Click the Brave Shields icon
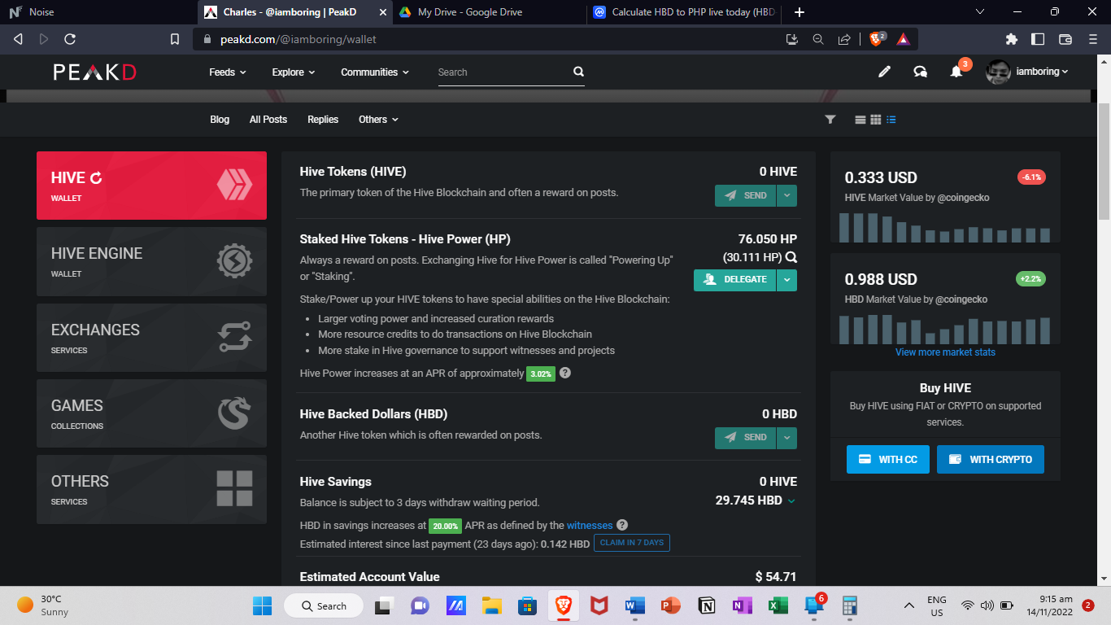1111x625 pixels. (876, 39)
